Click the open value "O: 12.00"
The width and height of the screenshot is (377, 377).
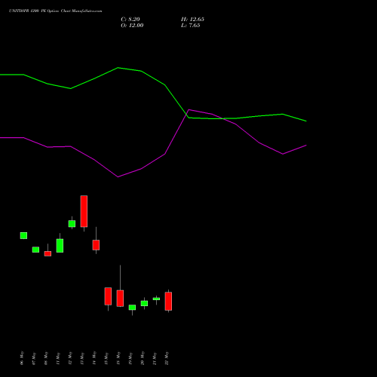pyautogui.click(x=132, y=26)
